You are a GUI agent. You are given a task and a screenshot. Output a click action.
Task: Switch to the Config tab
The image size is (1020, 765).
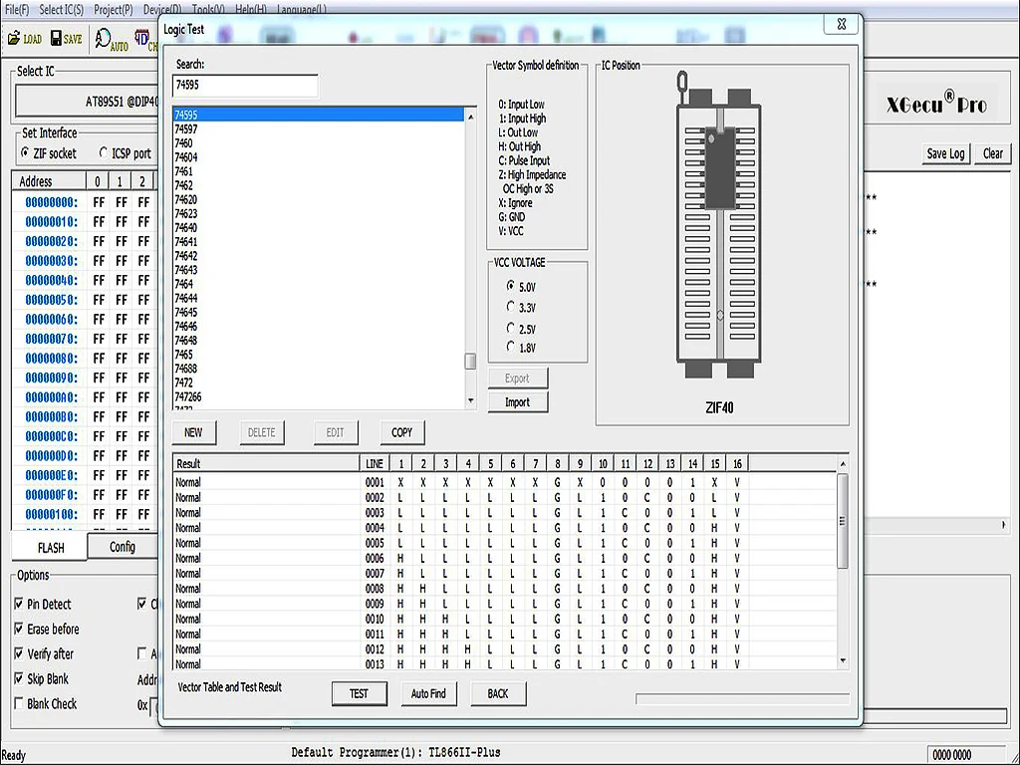(x=123, y=547)
